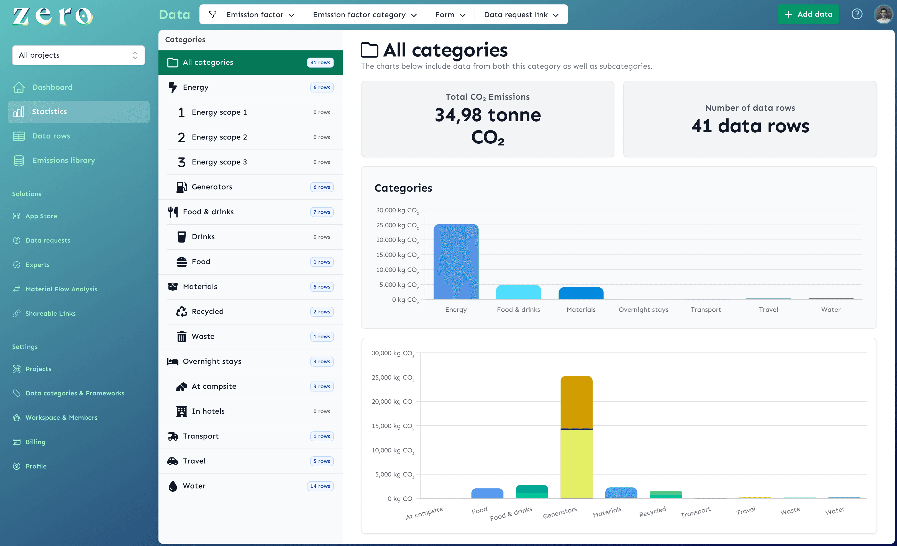The image size is (897, 546).
Task: Open Material Flow Analysis link
Action: pyautogui.click(x=61, y=289)
